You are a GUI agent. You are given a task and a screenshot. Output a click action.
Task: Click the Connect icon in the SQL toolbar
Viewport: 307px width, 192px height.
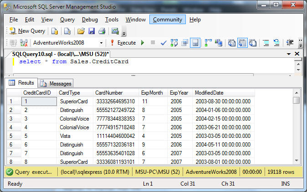(13, 43)
